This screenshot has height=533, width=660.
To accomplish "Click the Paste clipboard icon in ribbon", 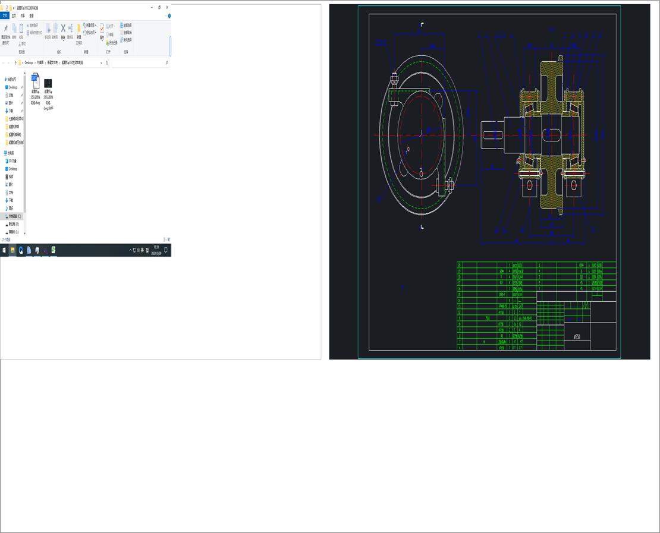I will 21,28.
